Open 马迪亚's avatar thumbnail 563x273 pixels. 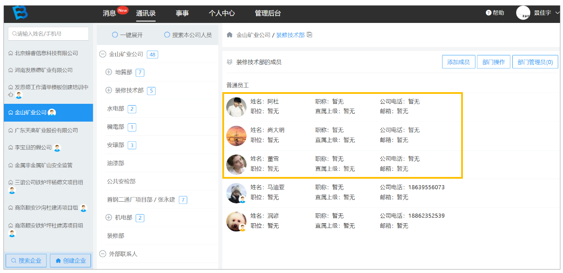[x=236, y=193]
